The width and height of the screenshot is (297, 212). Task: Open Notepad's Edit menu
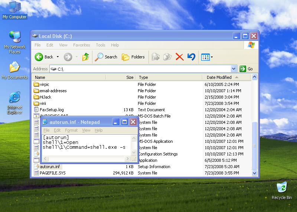[x=57, y=130]
